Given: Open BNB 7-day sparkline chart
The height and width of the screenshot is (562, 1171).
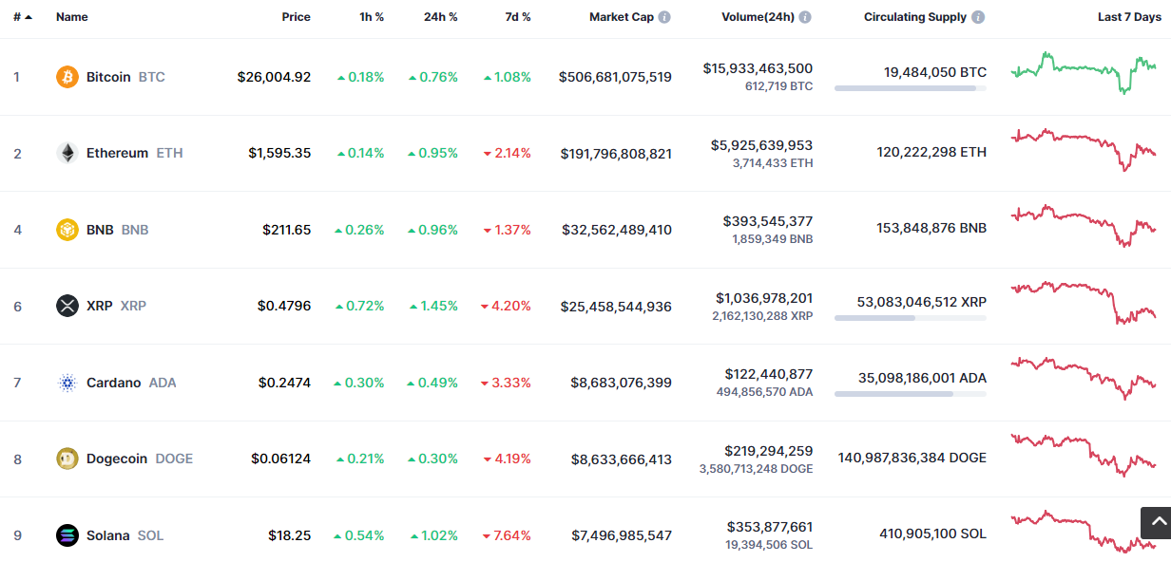Looking at the screenshot, I should click(1084, 225).
